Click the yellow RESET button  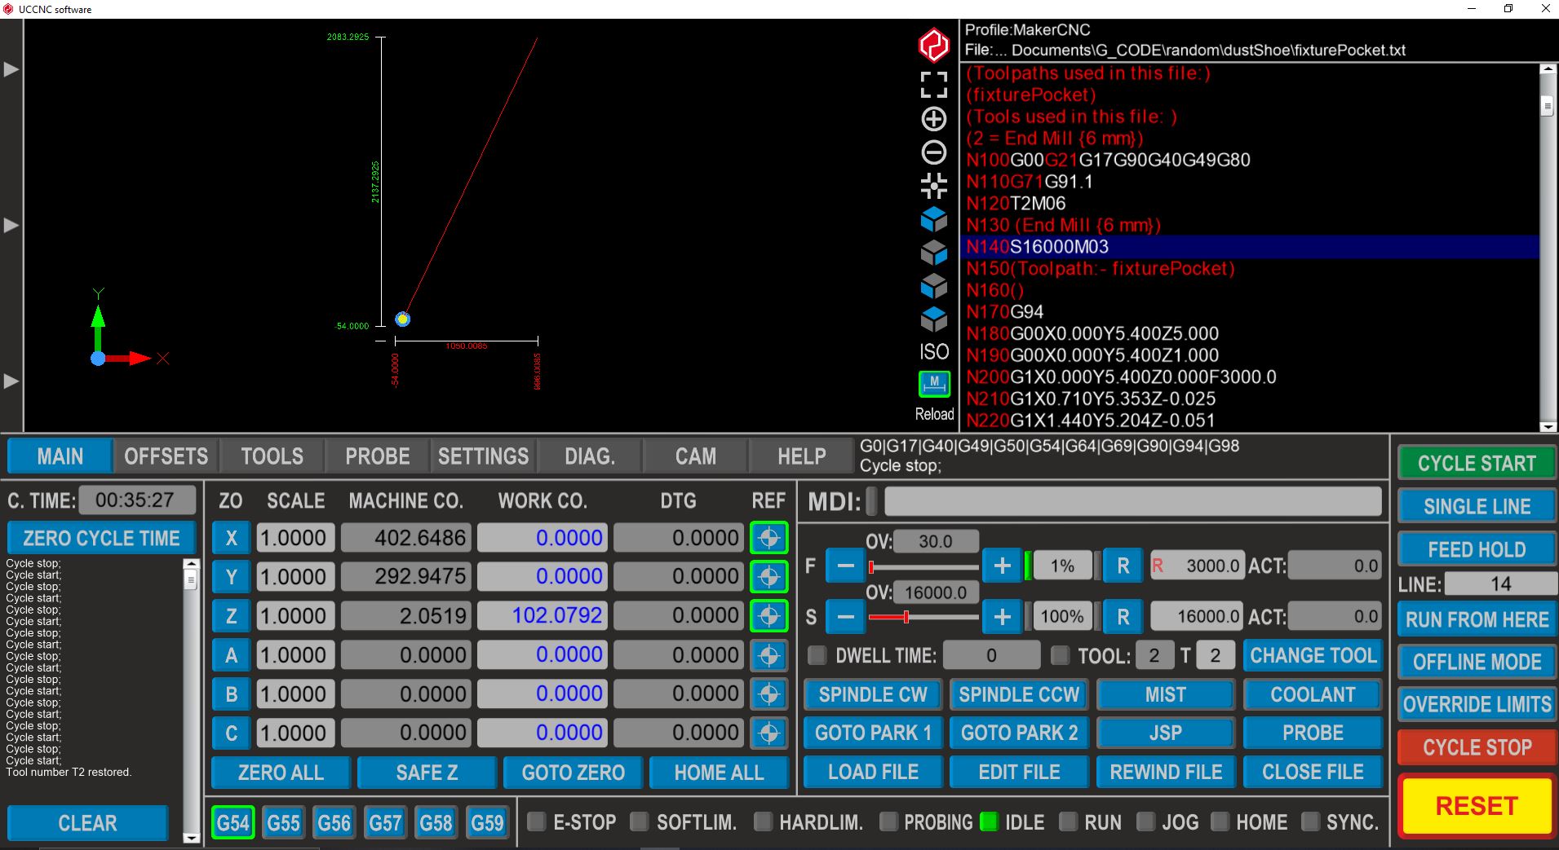click(x=1477, y=806)
